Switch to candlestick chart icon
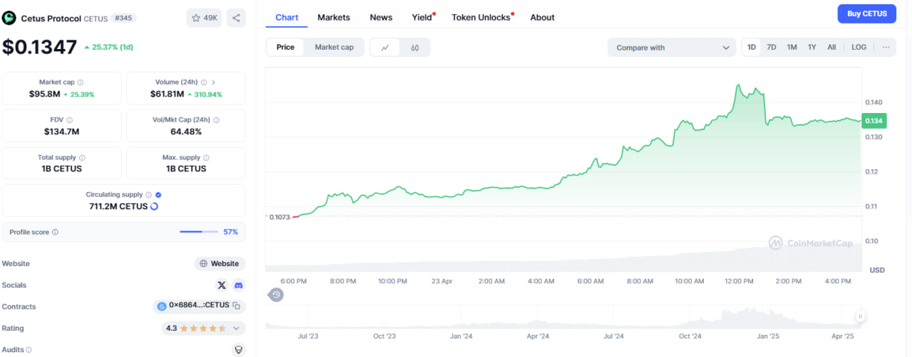The width and height of the screenshot is (912, 357). click(415, 48)
